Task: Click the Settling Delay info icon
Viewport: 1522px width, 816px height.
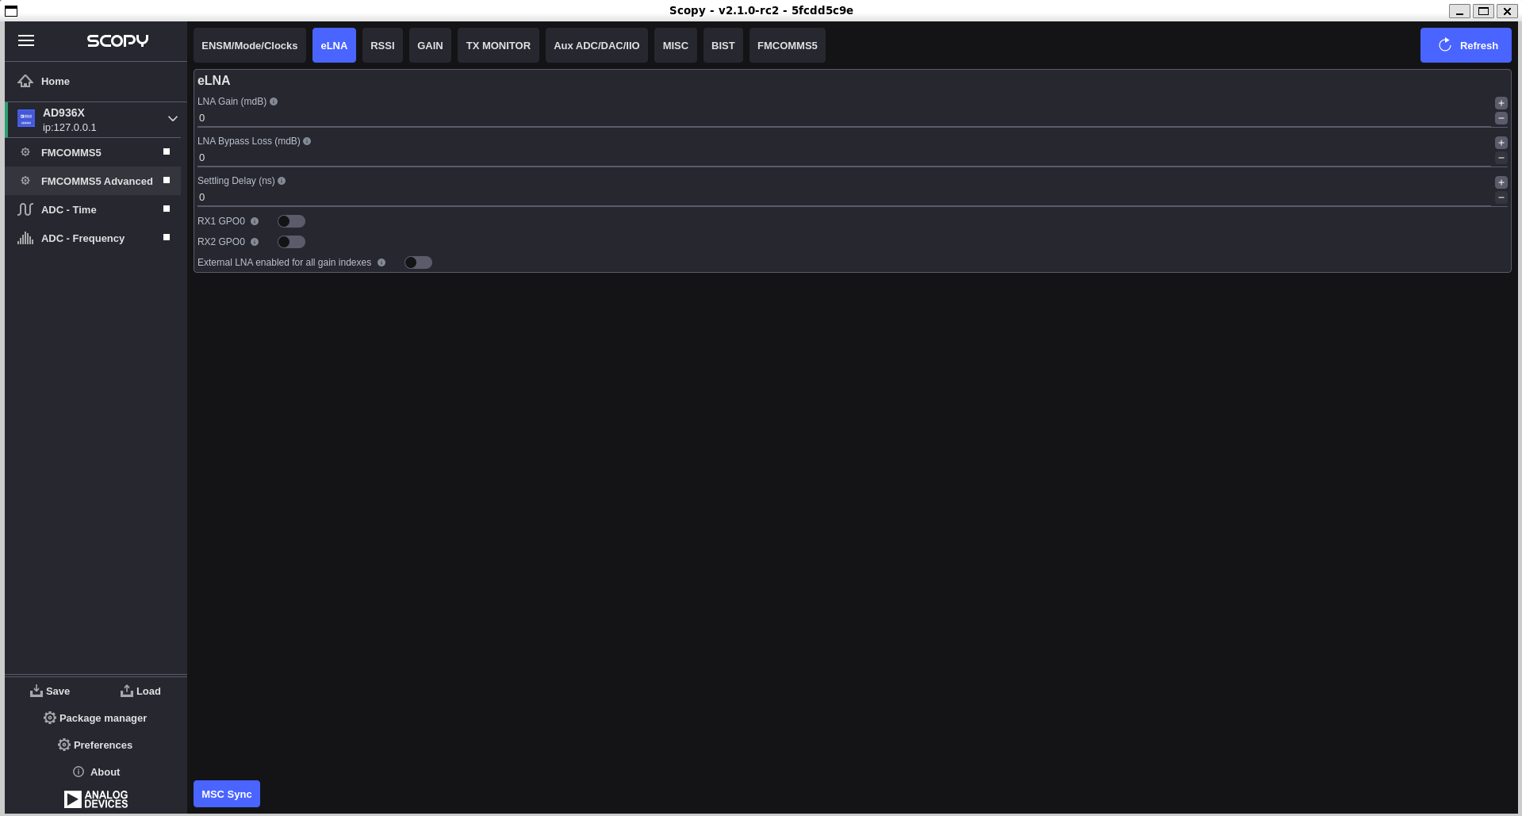Action: (282, 181)
